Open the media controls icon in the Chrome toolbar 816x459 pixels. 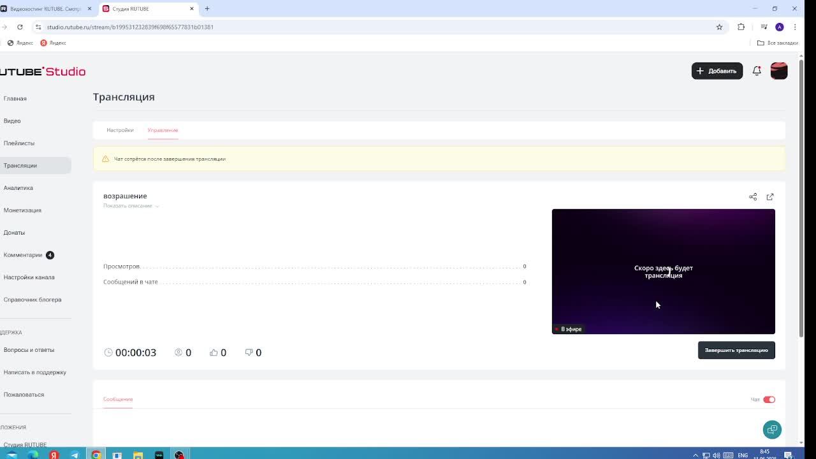click(764, 27)
